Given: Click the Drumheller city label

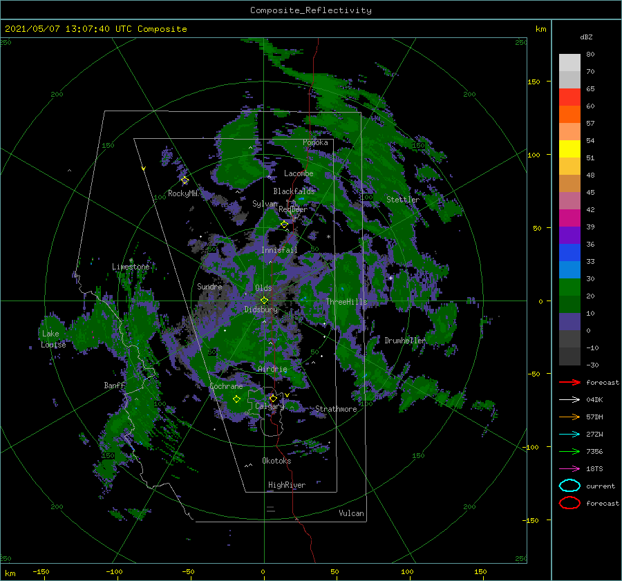Looking at the screenshot, I should click(405, 341).
